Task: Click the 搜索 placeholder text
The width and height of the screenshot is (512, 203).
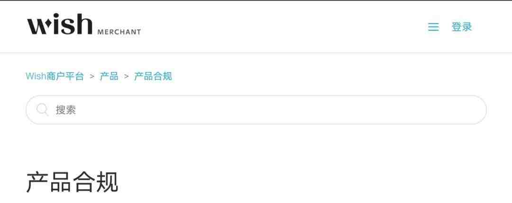Action: coord(65,110)
